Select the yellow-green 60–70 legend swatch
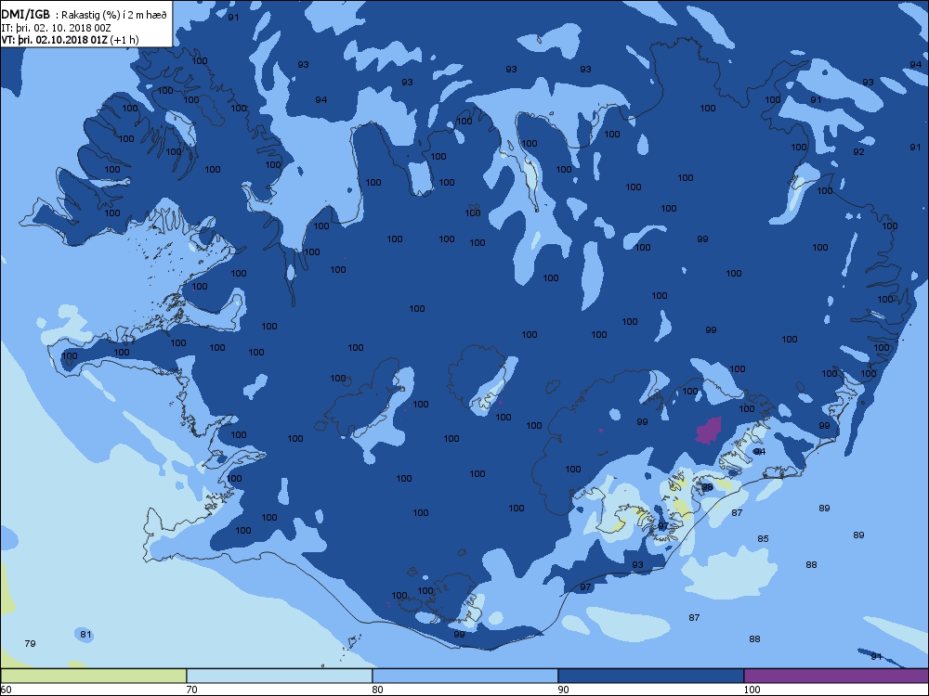The height and width of the screenshot is (696, 929). (93, 676)
